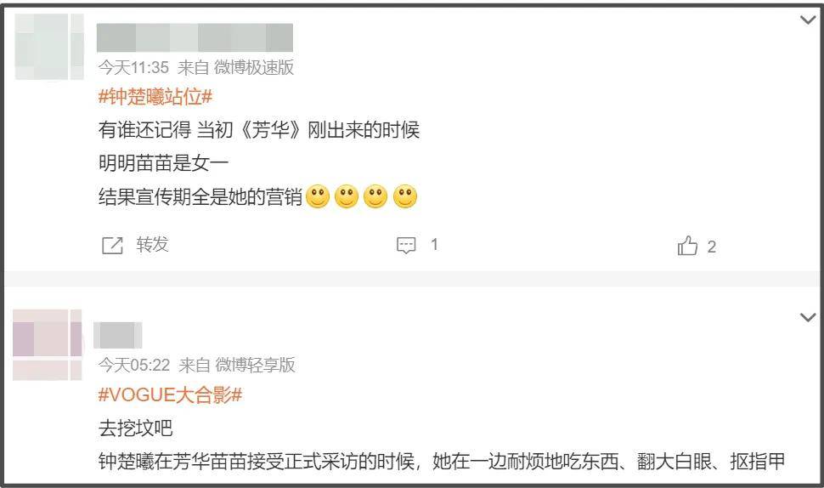Click the first smiley emoji

pyautogui.click(x=318, y=196)
